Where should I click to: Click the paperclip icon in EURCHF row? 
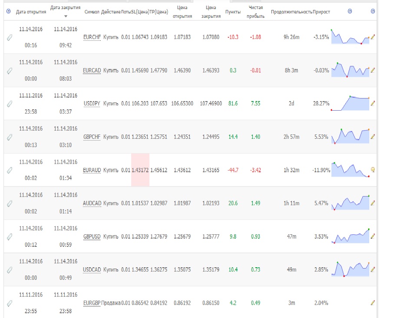click(x=9, y=37)
